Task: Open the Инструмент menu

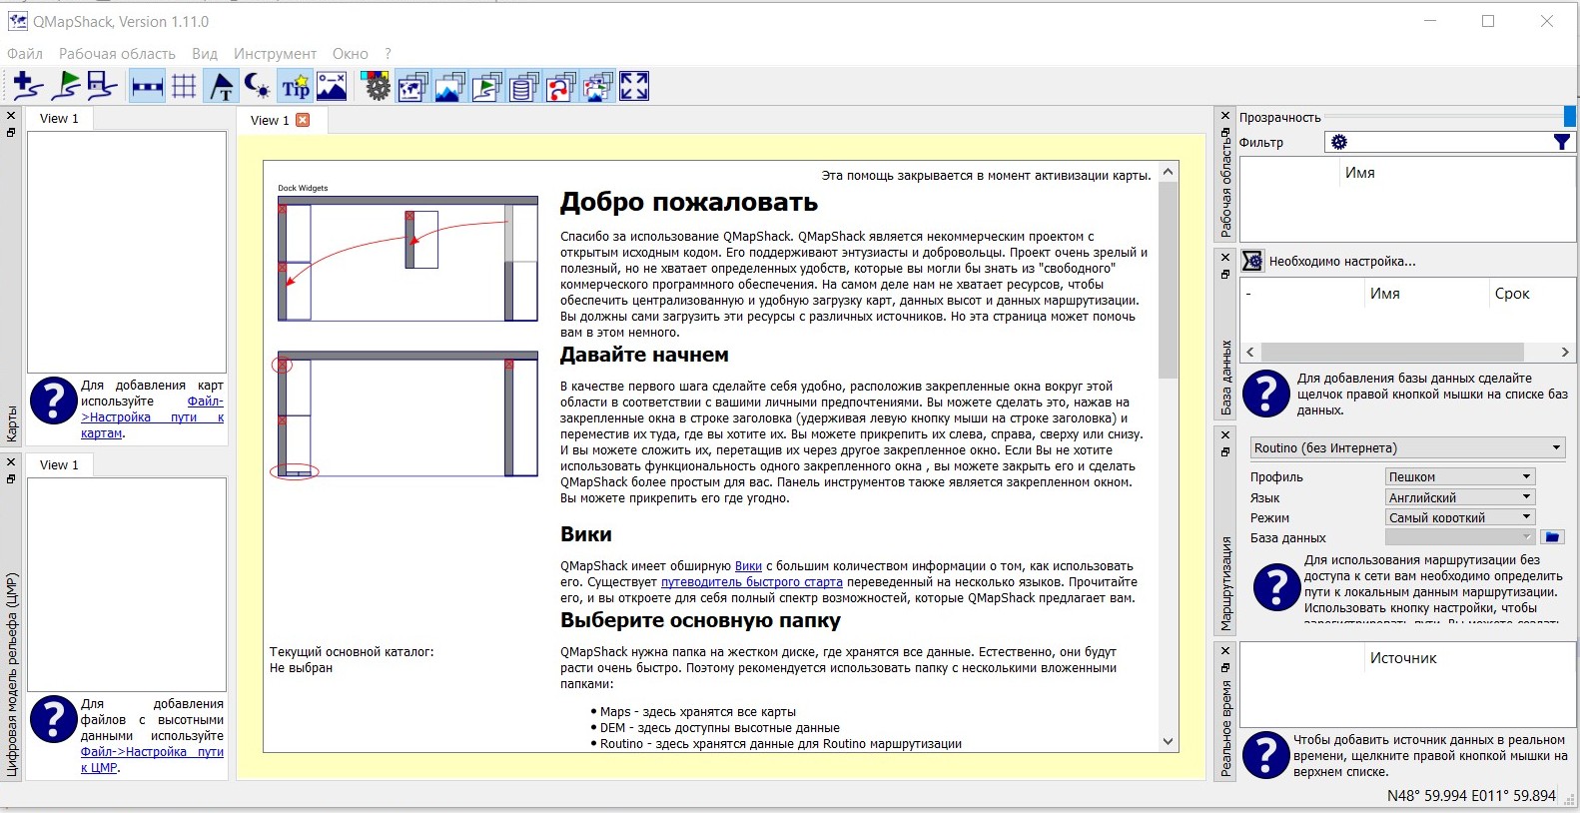Action: tap(275, 54)
